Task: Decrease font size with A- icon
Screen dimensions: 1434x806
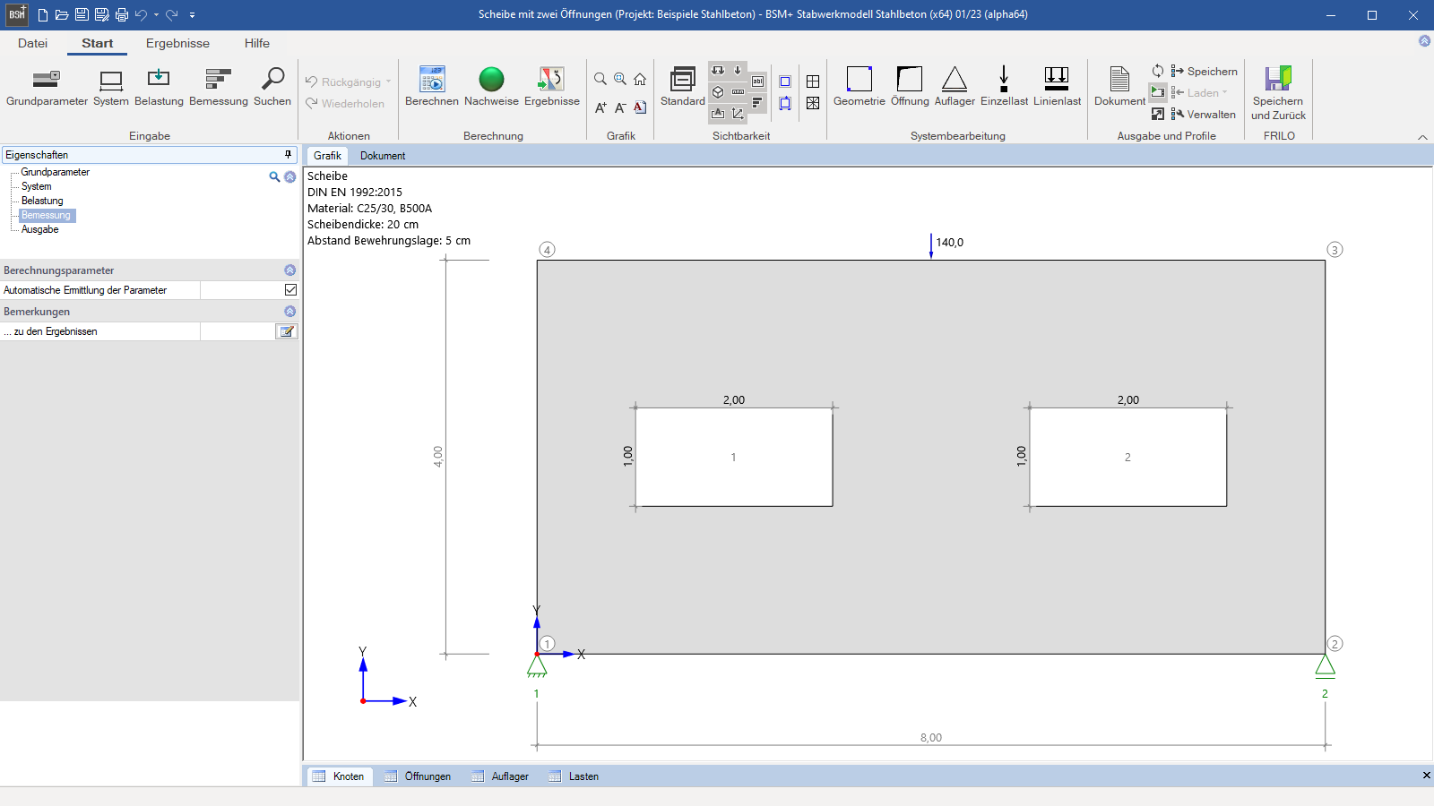Action: tap(620, 107)
